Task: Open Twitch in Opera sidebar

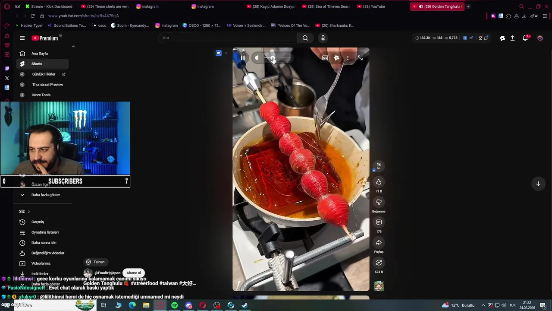Action: [7, 69]
